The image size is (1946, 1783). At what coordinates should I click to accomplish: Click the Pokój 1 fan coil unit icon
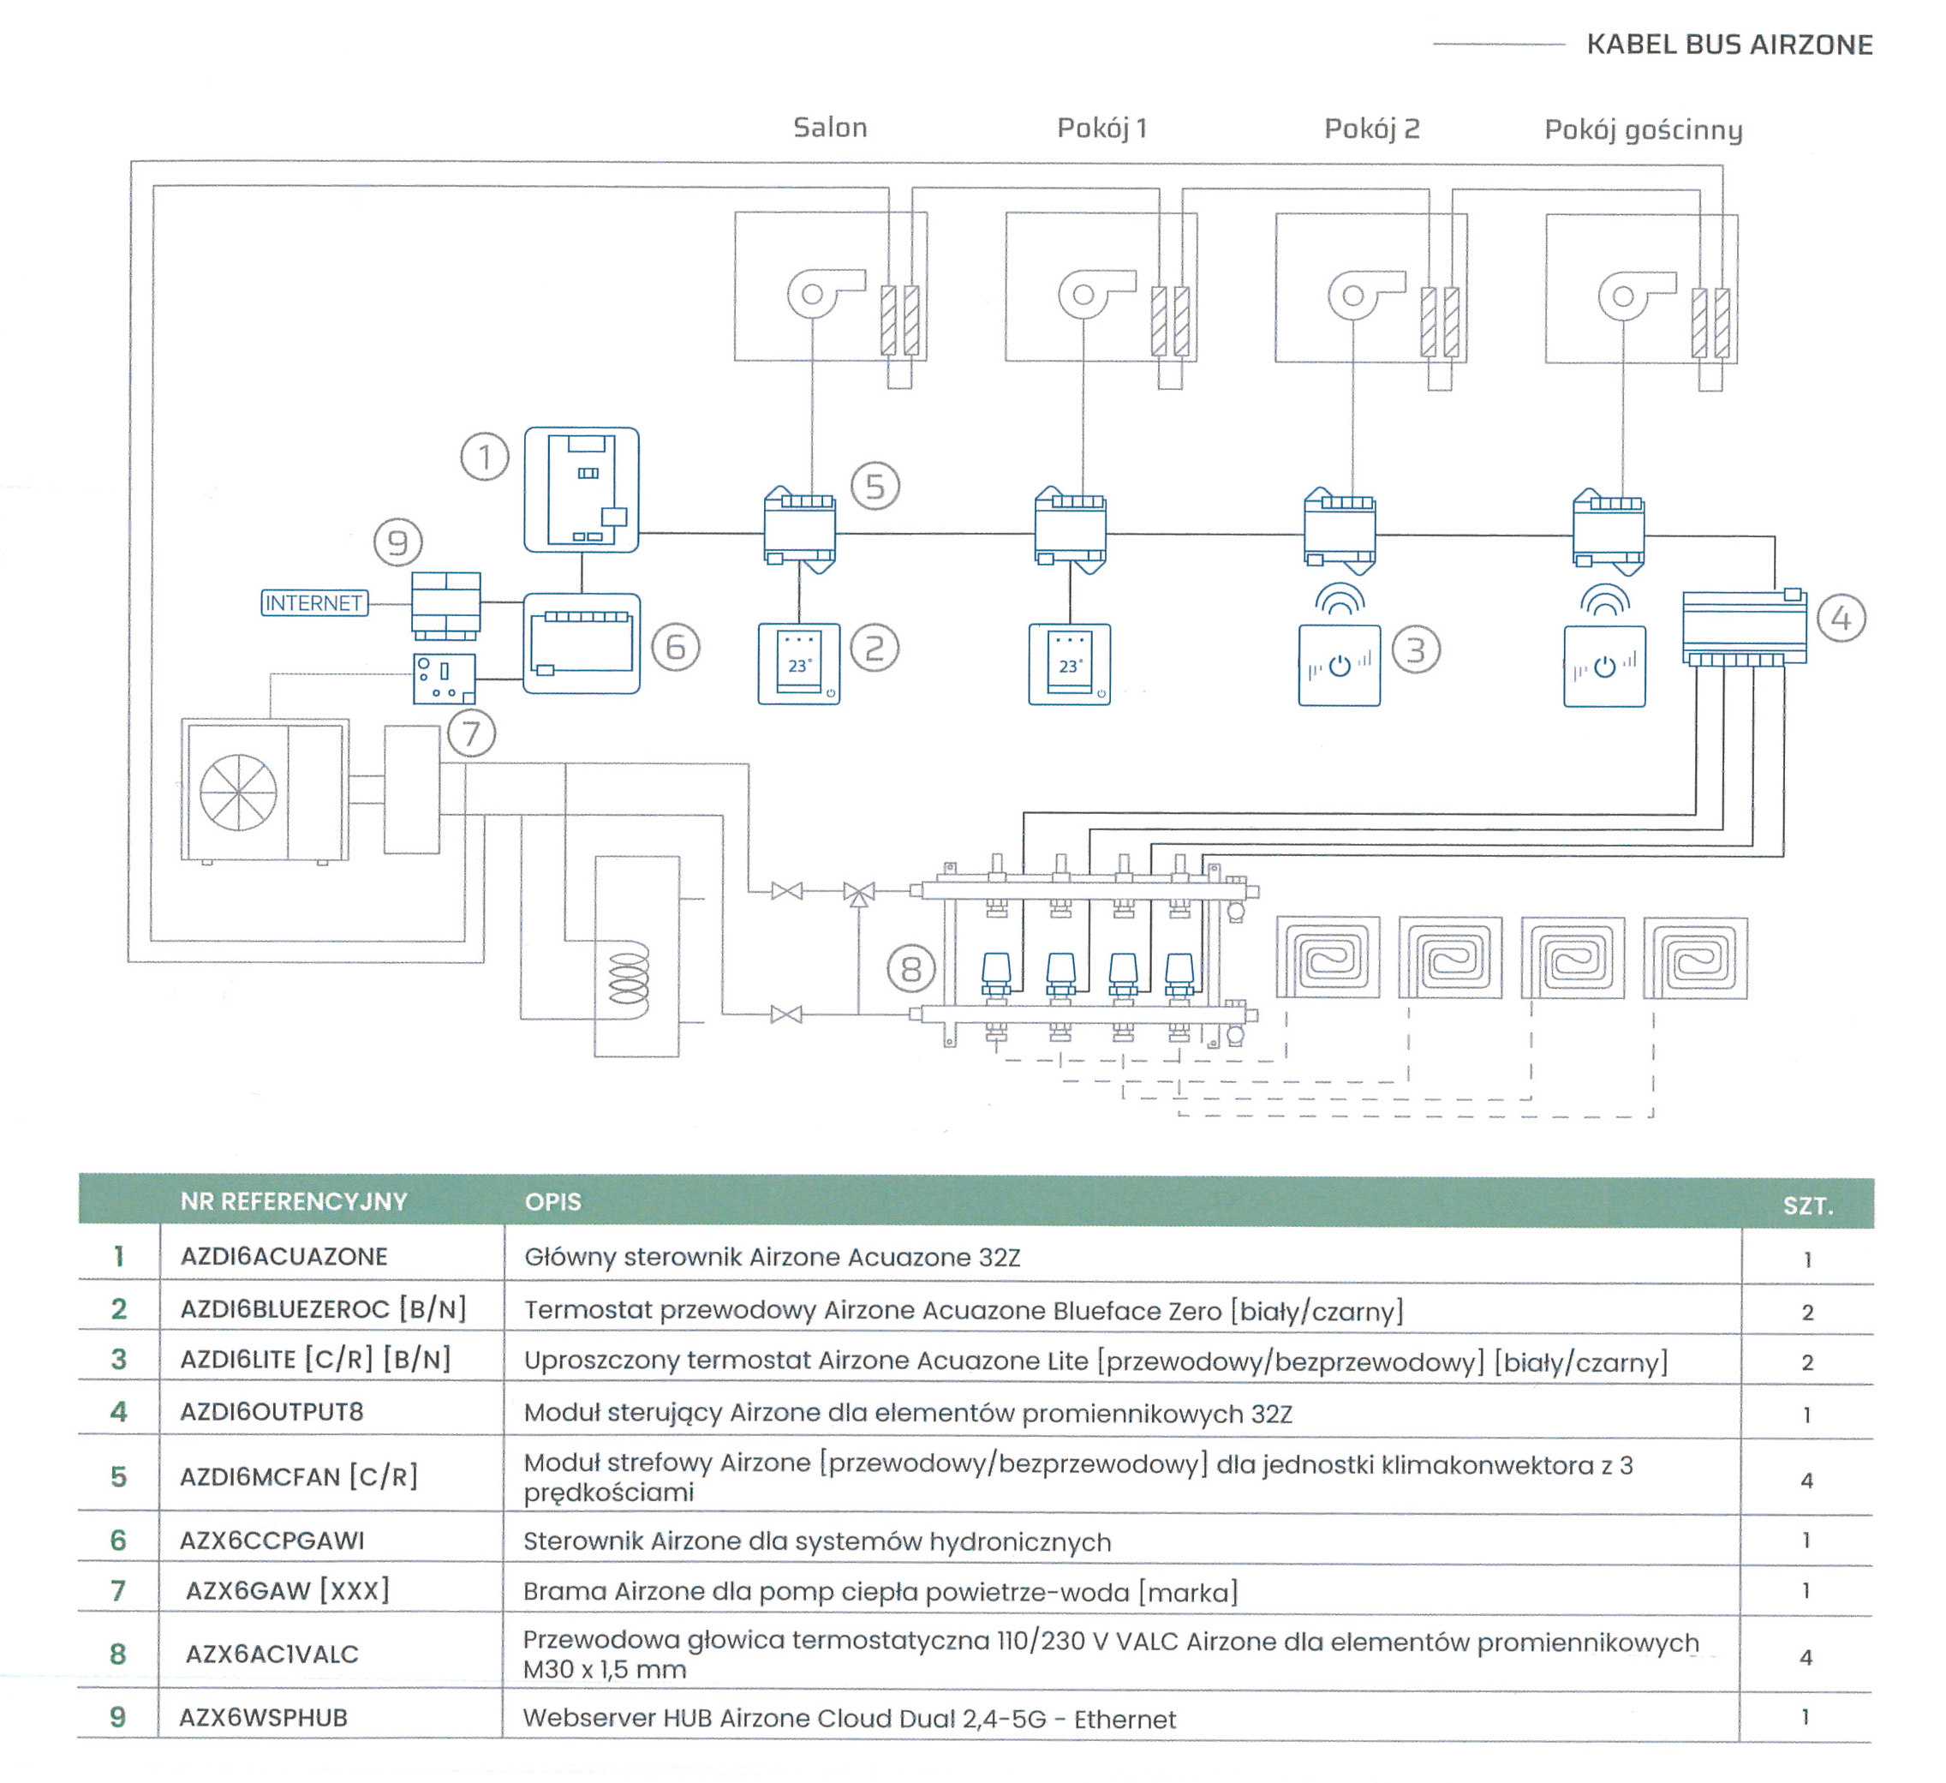coord(1101,287)
